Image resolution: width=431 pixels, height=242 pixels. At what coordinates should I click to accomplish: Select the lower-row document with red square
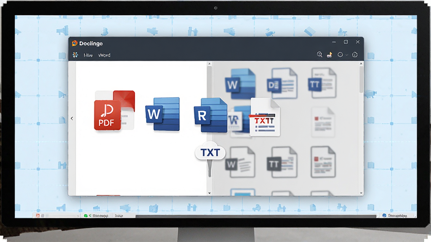(323, 162)
